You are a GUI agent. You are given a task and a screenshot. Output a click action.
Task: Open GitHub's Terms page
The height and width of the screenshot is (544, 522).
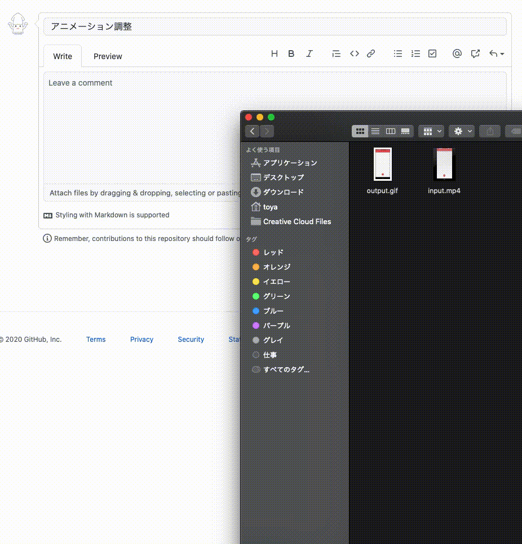pyautogui.click(x=95, y=339)
